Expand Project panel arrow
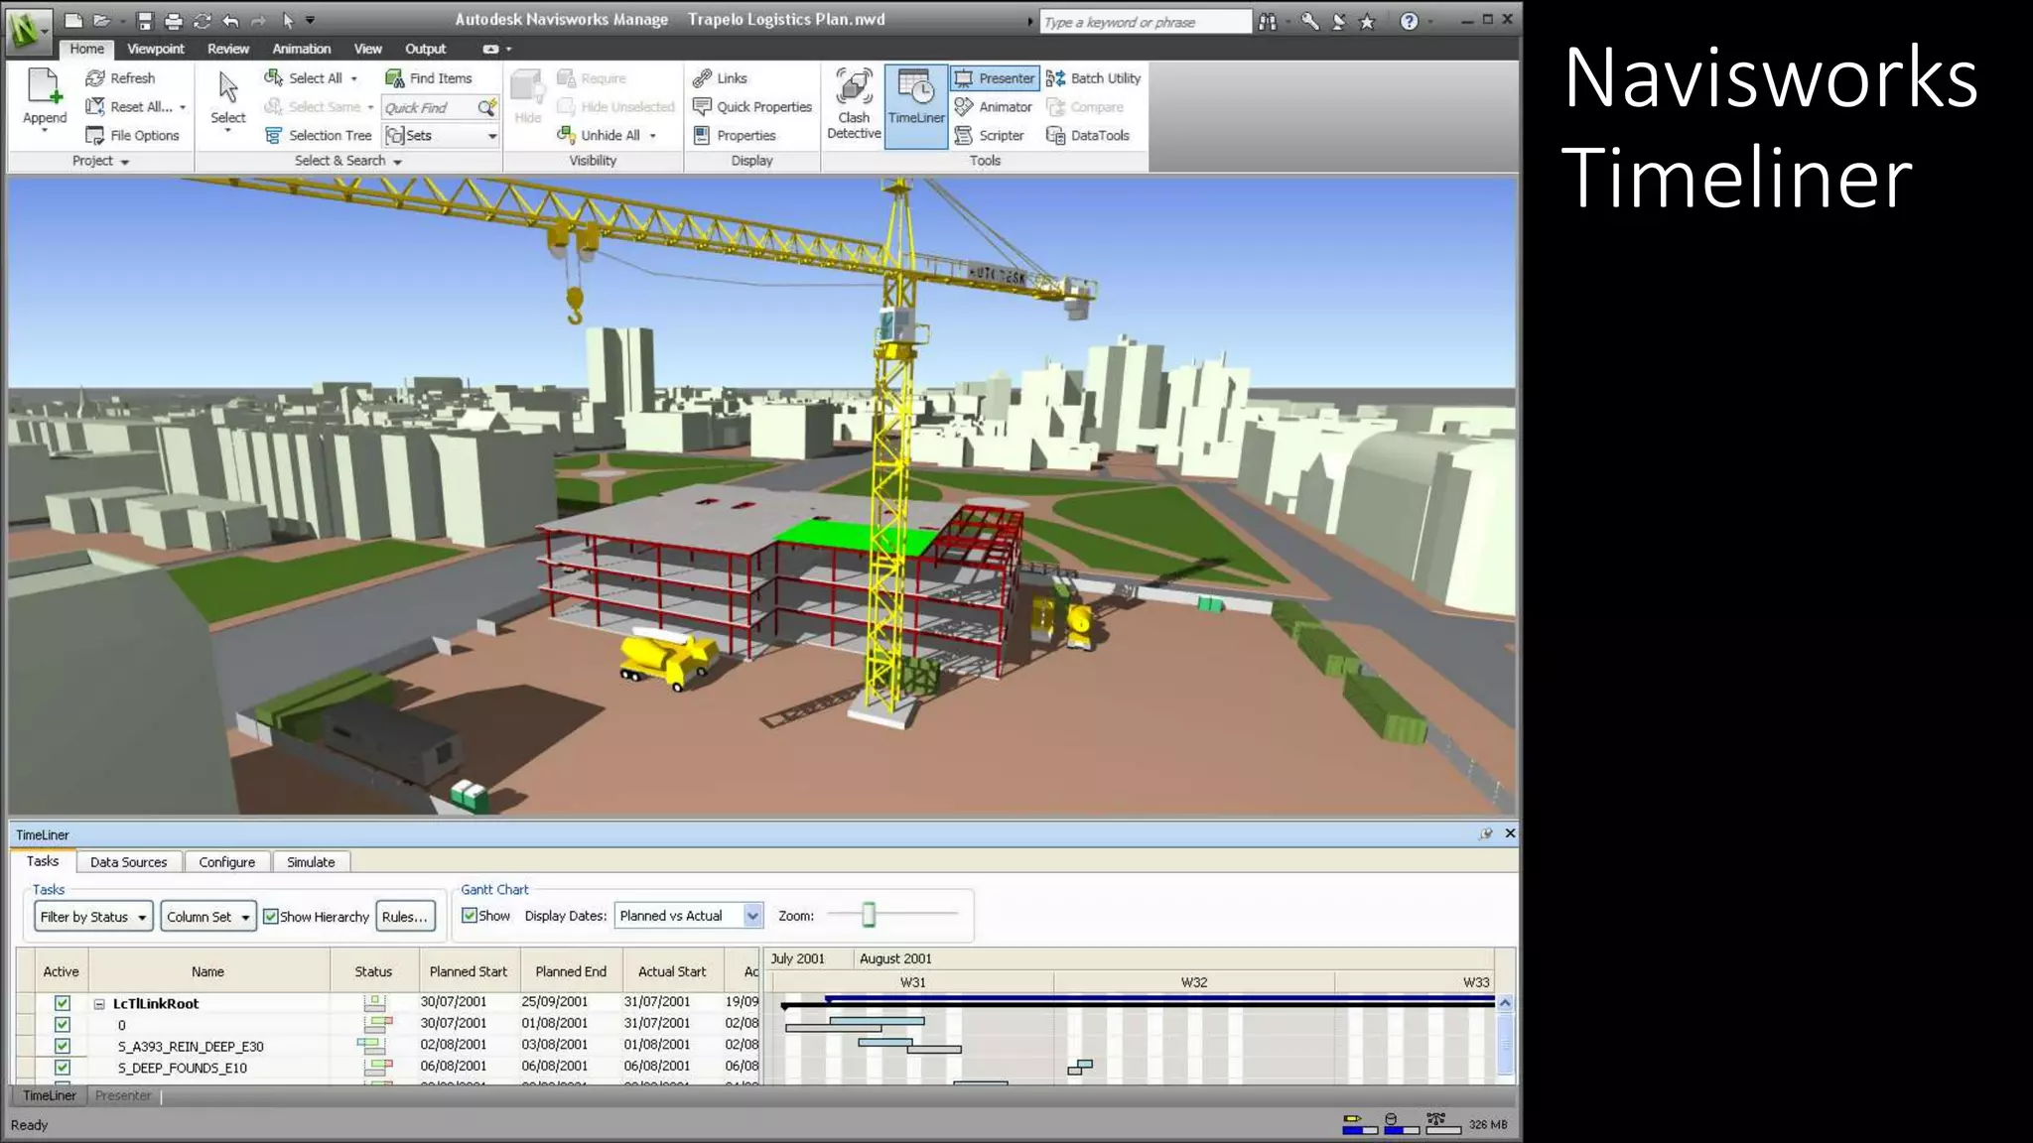This screenshot has height=1143, width=2033. [125, 162]
